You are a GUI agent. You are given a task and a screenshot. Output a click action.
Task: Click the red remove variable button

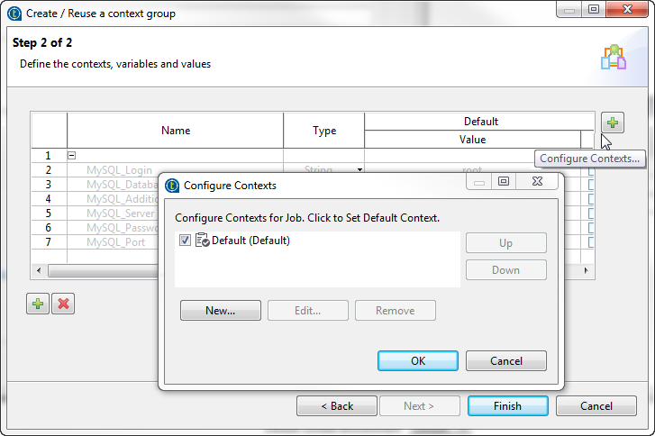click(63, 304)
